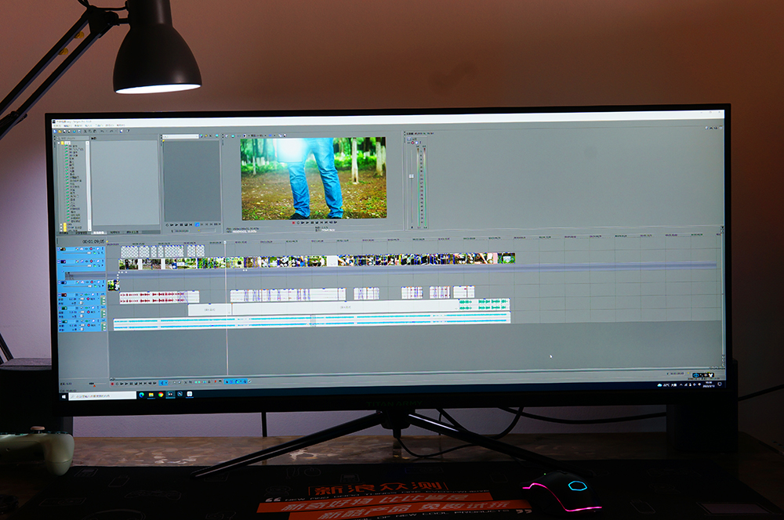Collapse the root folder in Project Media tree
This screenshot has height=520, width=784.
tap(59, 143)
